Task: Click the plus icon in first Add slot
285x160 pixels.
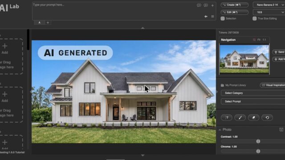Action: click(5, 46)
